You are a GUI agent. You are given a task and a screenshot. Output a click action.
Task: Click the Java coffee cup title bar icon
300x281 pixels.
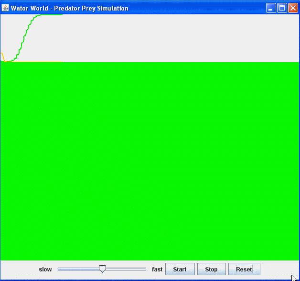(6, 8)
